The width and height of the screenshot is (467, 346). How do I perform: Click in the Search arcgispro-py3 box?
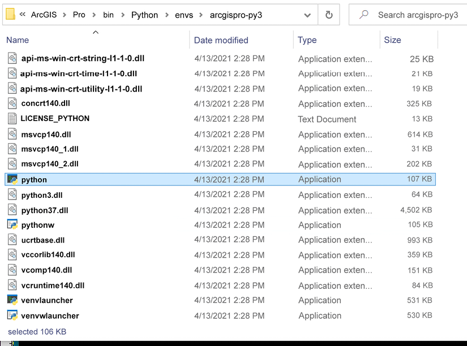pyautogui.click(x=408, y=15)
